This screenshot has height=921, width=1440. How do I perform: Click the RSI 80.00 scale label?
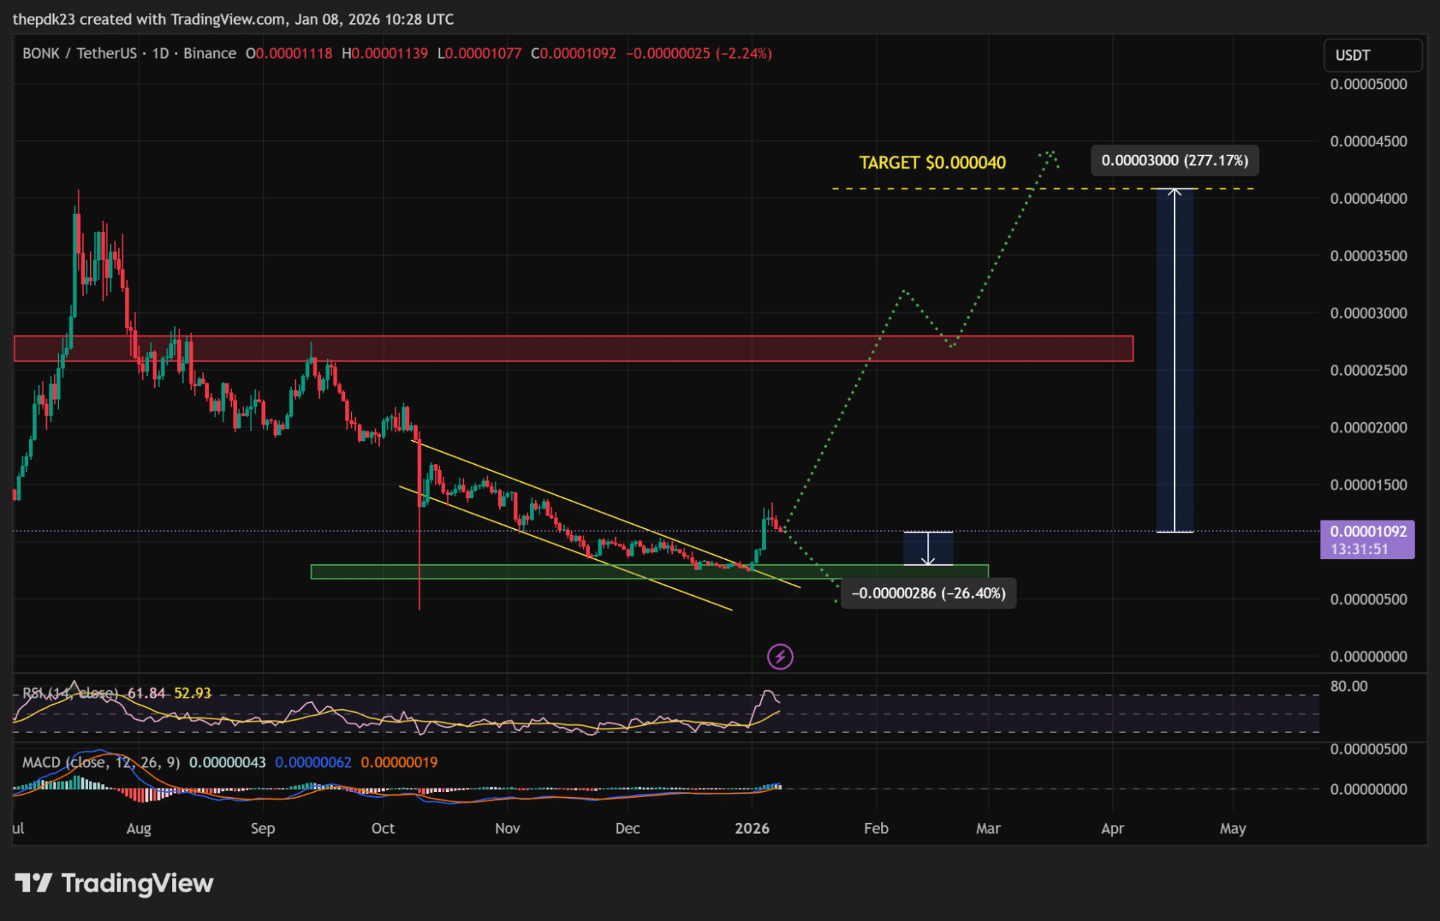pos(1349,687)
